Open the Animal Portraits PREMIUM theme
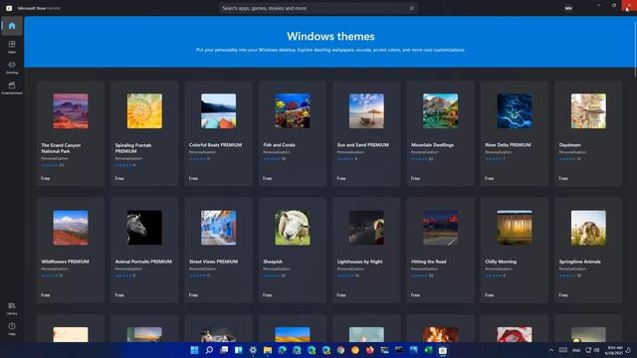Screen dimensions: 637x358 [144, 250]
